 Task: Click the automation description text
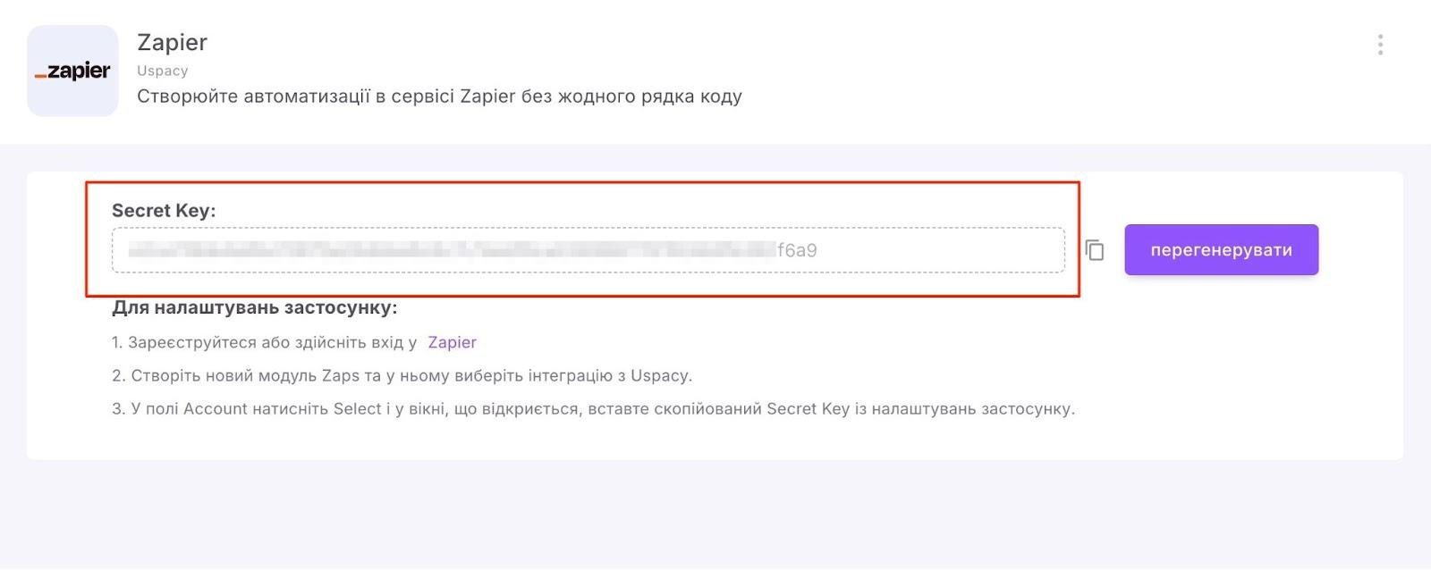click(440, 96)
